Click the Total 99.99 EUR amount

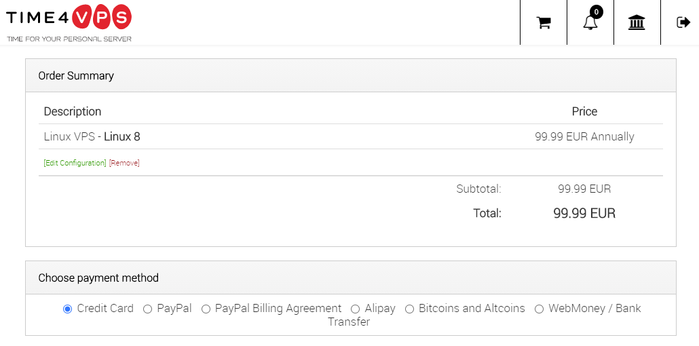click(x=584, y=213)
